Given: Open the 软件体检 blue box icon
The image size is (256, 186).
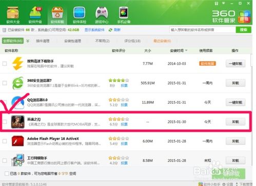Looking at the screenshot, I should pos(80,13).
